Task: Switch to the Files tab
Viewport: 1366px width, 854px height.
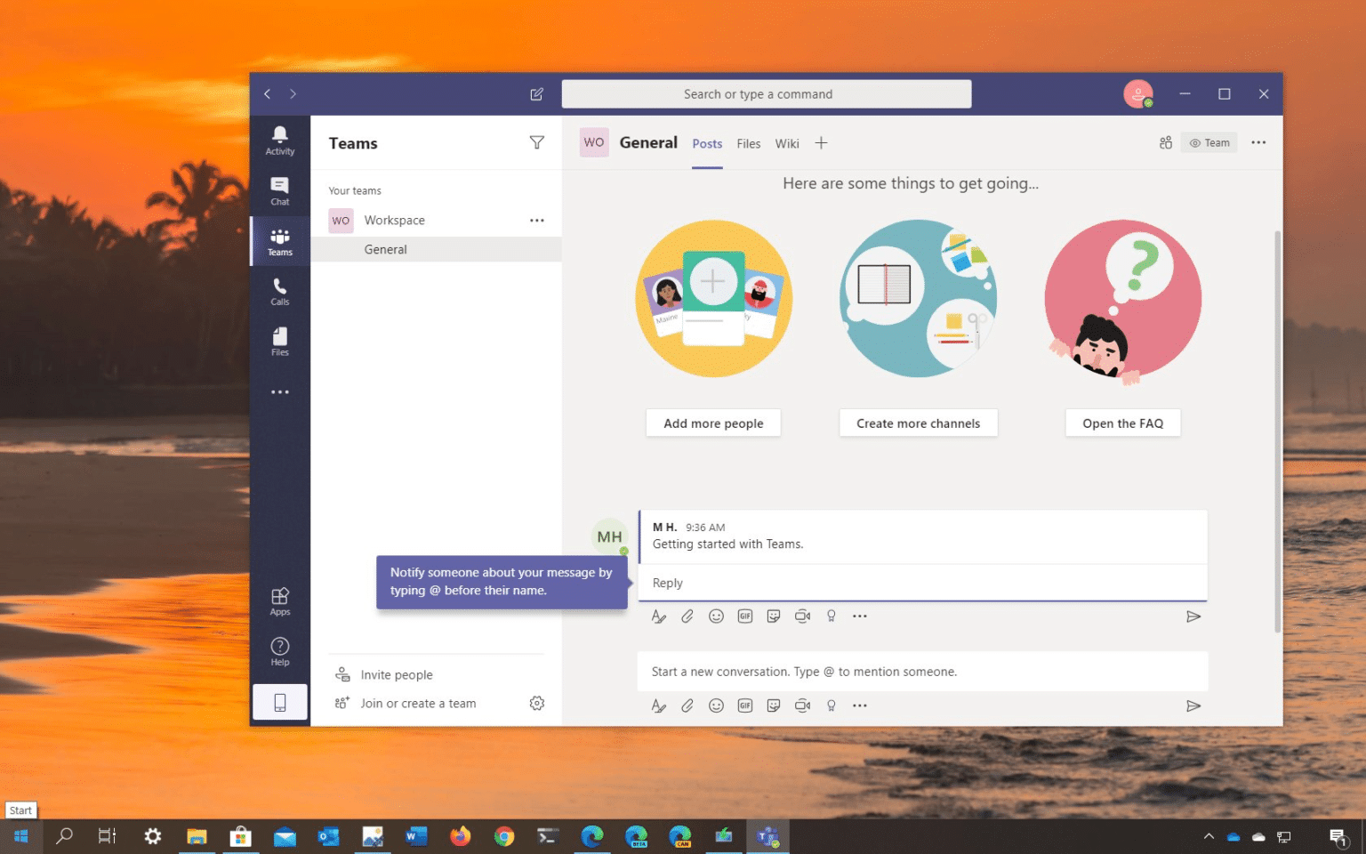Action: coord(748,143)
